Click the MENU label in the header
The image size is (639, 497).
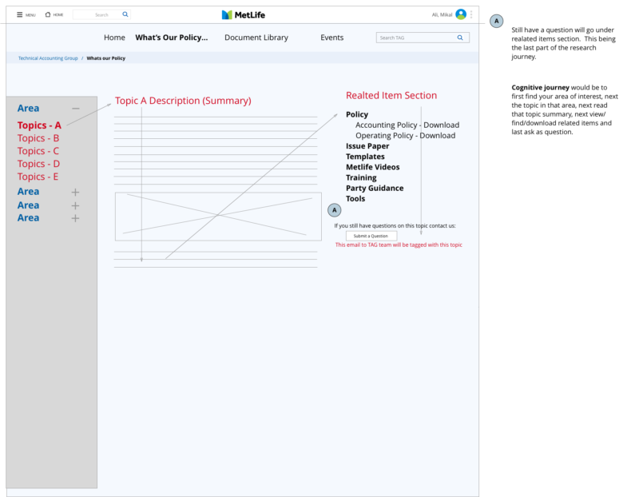30,15
